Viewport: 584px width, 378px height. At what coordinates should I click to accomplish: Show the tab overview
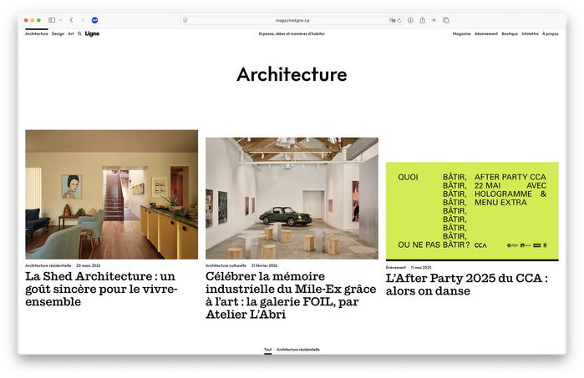[x=446, y=20]
